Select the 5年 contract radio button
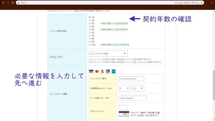This screenshot has height=121, width=215. pos(89,30)
